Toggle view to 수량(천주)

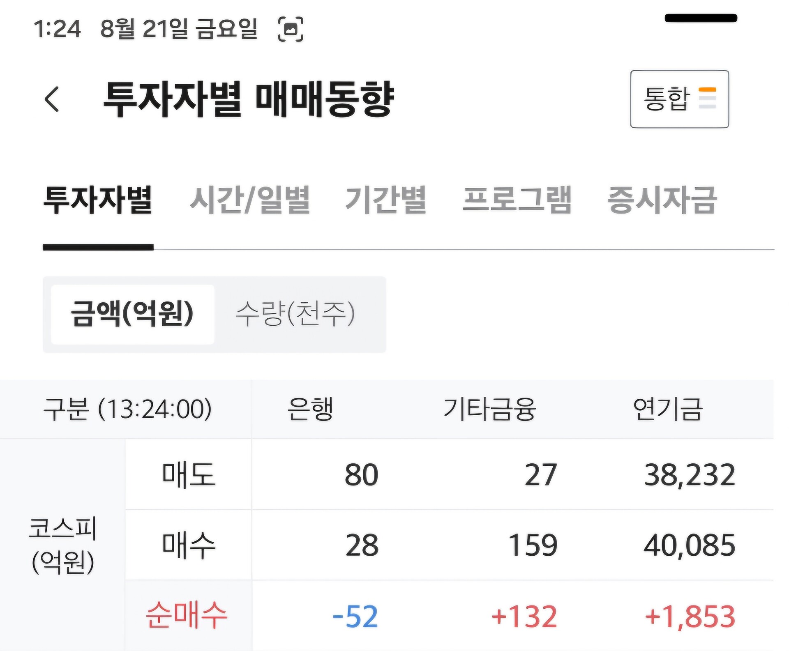(295, 314)
